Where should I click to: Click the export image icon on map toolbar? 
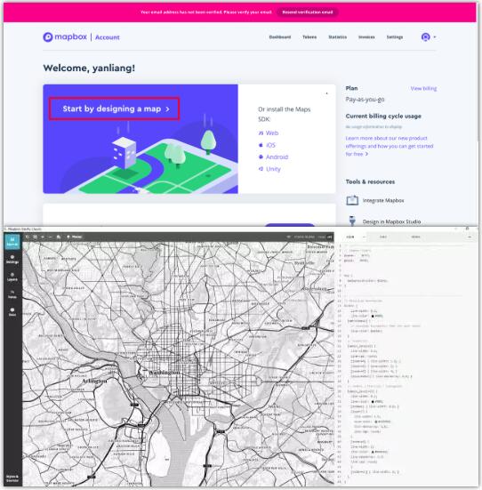click(x=58, y=237)
